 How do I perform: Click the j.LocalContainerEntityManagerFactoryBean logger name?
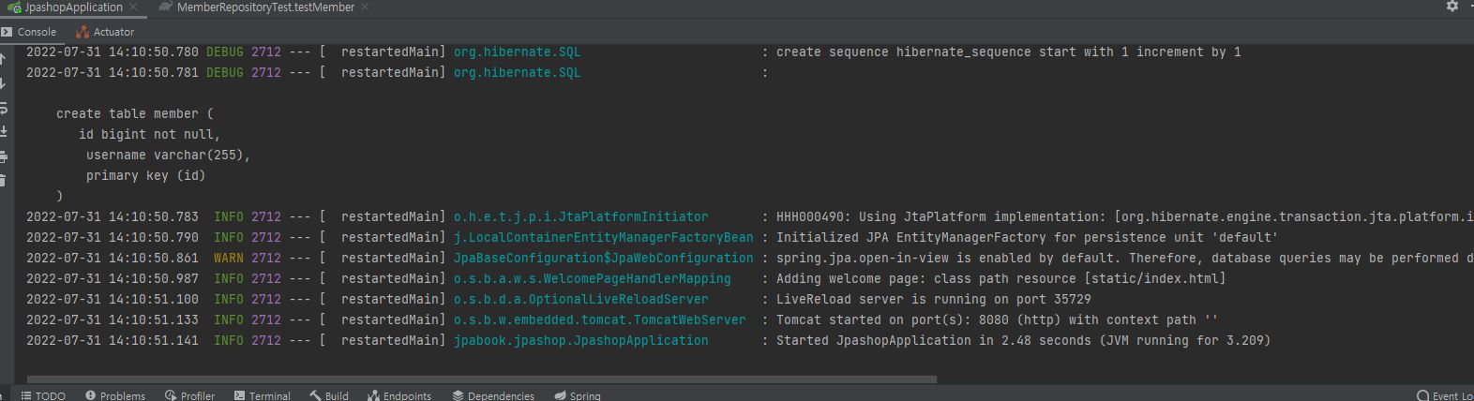click(604, 237)
